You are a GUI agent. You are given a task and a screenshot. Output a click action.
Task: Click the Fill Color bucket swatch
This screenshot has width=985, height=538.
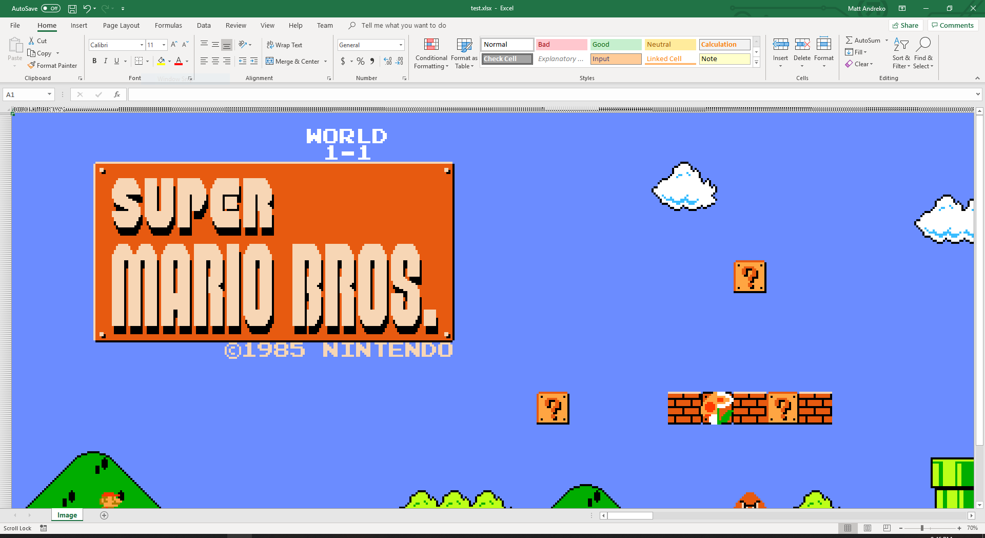[161, 61]
